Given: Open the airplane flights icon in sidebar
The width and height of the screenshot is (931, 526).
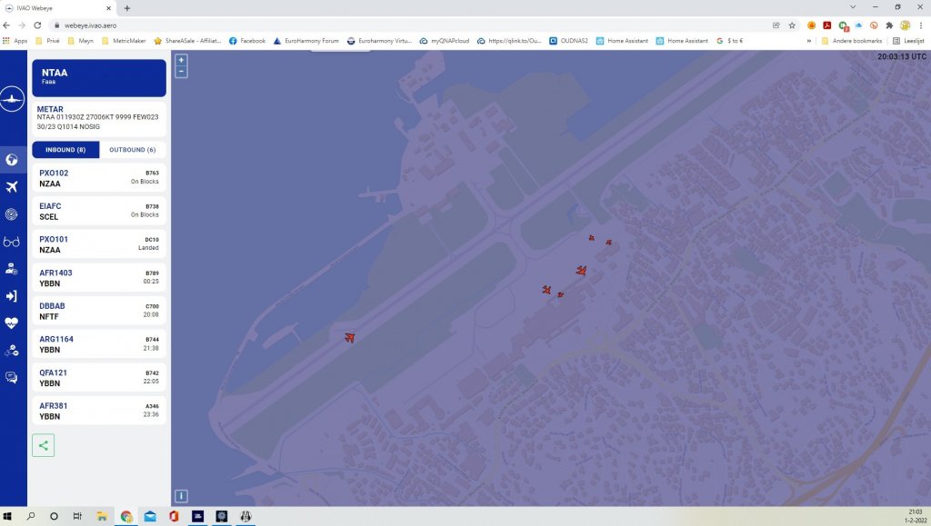Looking at the screenshot, I should pyautogui.click(x=12, y=187).
